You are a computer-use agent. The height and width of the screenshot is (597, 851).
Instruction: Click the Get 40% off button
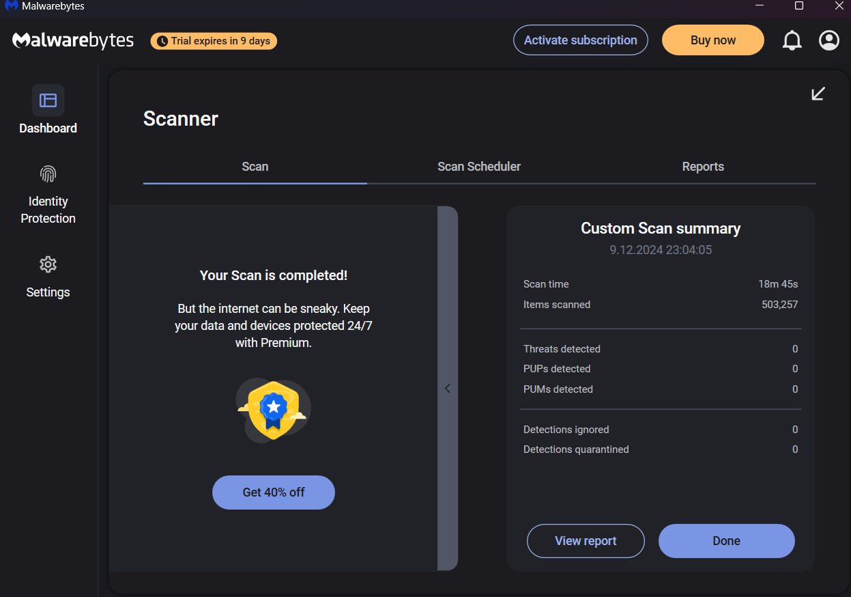pos(274,492)
